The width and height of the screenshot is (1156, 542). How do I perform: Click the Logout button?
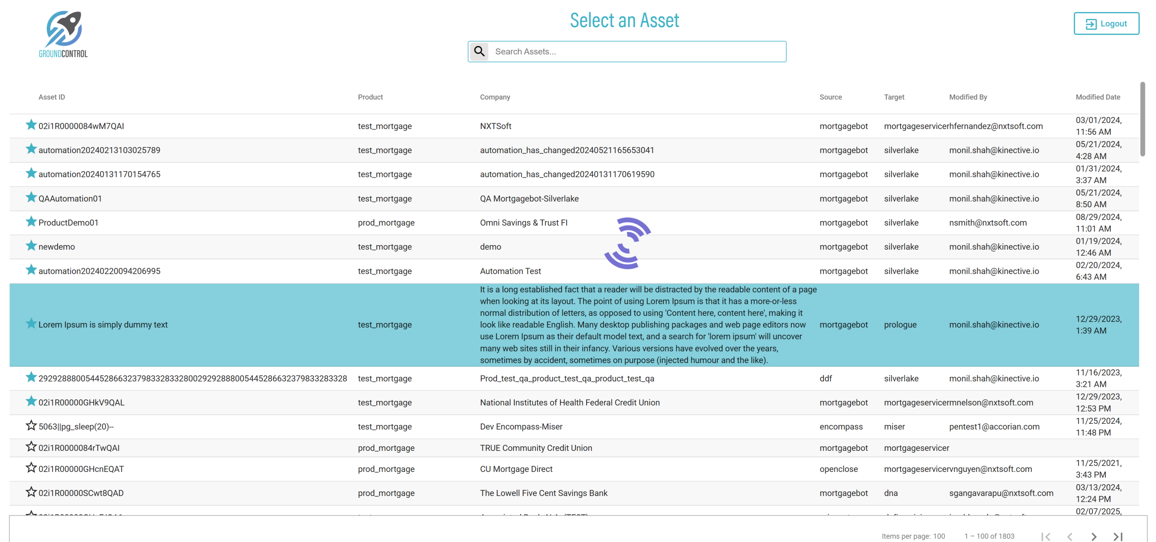(1106, 24)
